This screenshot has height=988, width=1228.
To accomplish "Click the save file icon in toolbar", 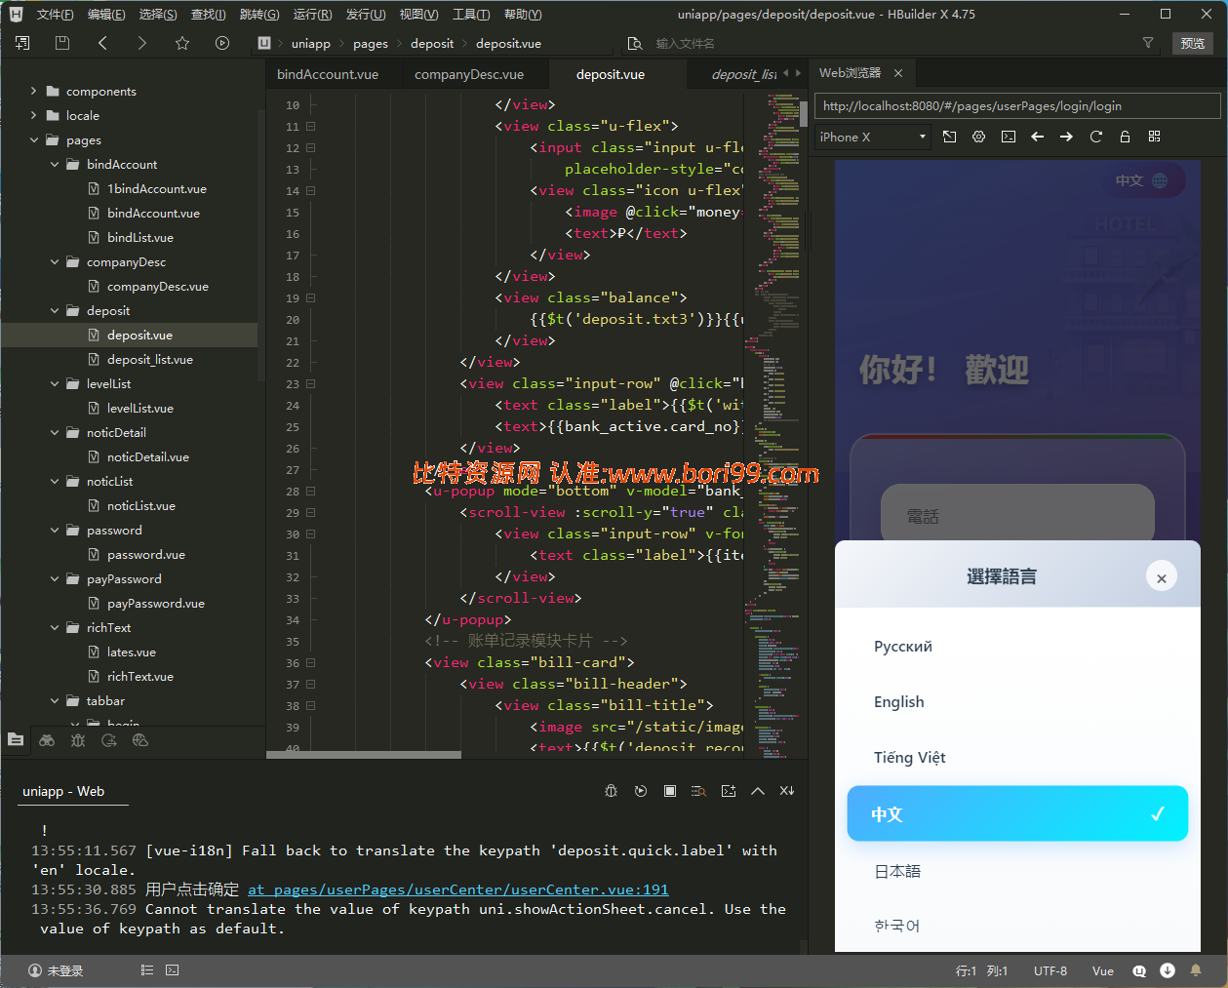I will [62, 43].
